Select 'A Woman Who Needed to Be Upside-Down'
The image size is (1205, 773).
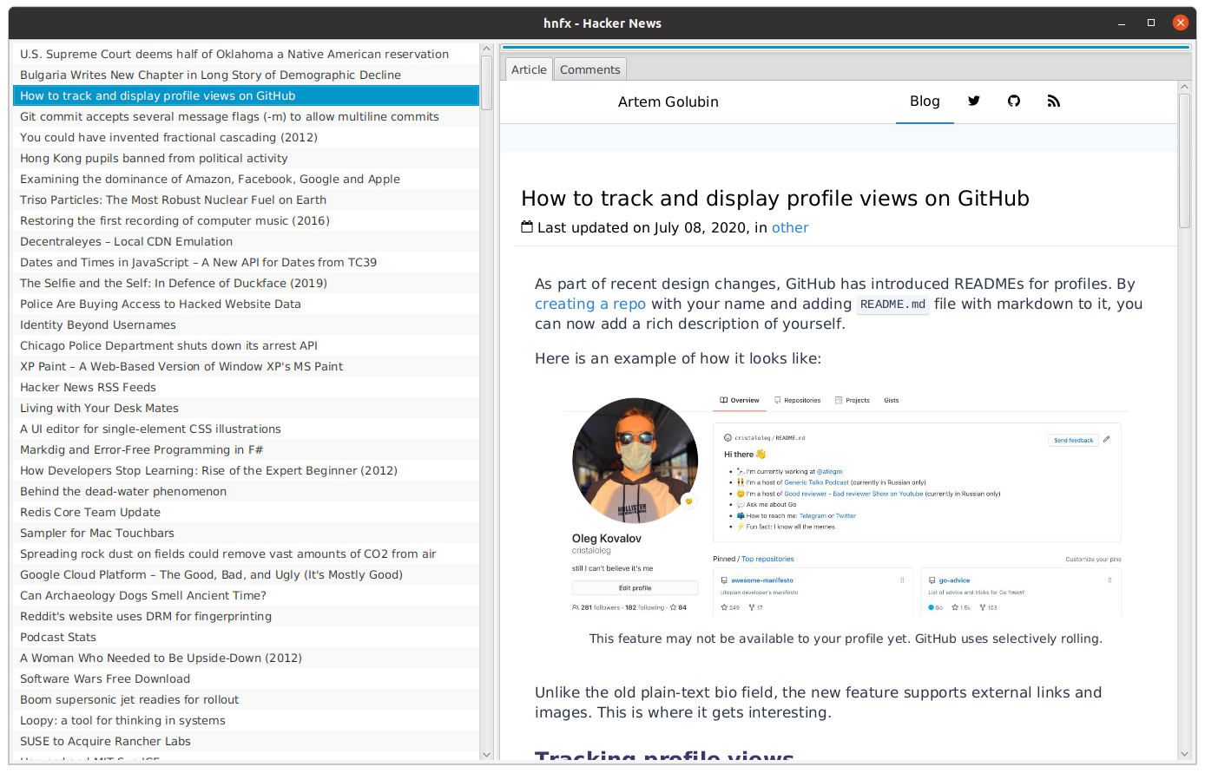246,658
